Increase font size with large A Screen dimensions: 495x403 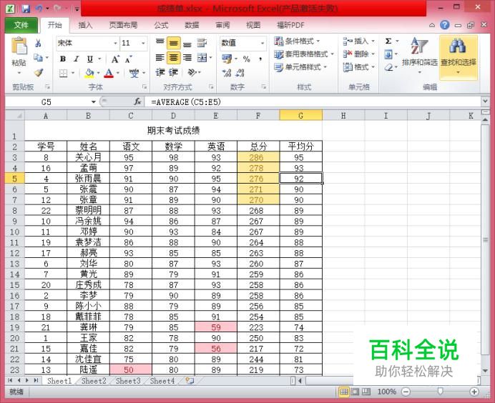[x=115, y=59]
